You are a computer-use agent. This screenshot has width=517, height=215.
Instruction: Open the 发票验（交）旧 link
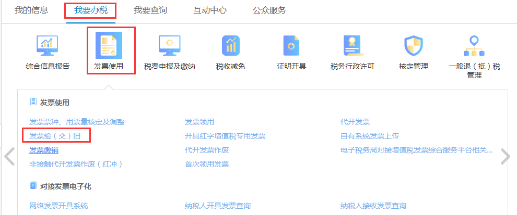click(55, 136)
